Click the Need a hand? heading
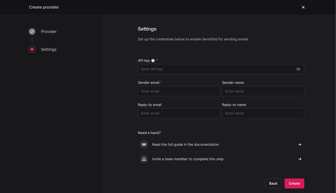The height and width of the screenshot is (193, 336). [149, 133]
